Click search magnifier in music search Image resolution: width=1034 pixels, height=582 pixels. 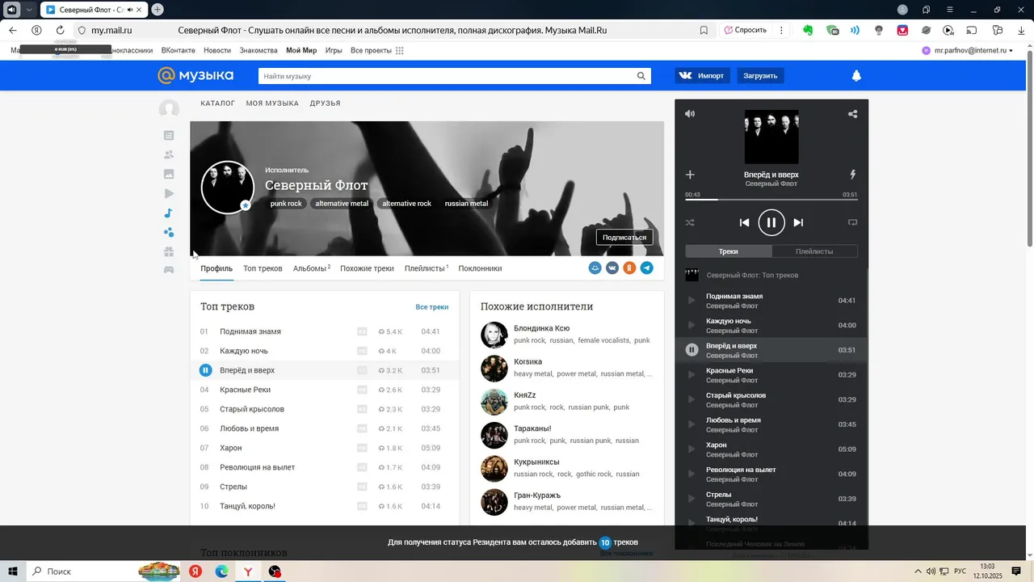tap(641, 76)
